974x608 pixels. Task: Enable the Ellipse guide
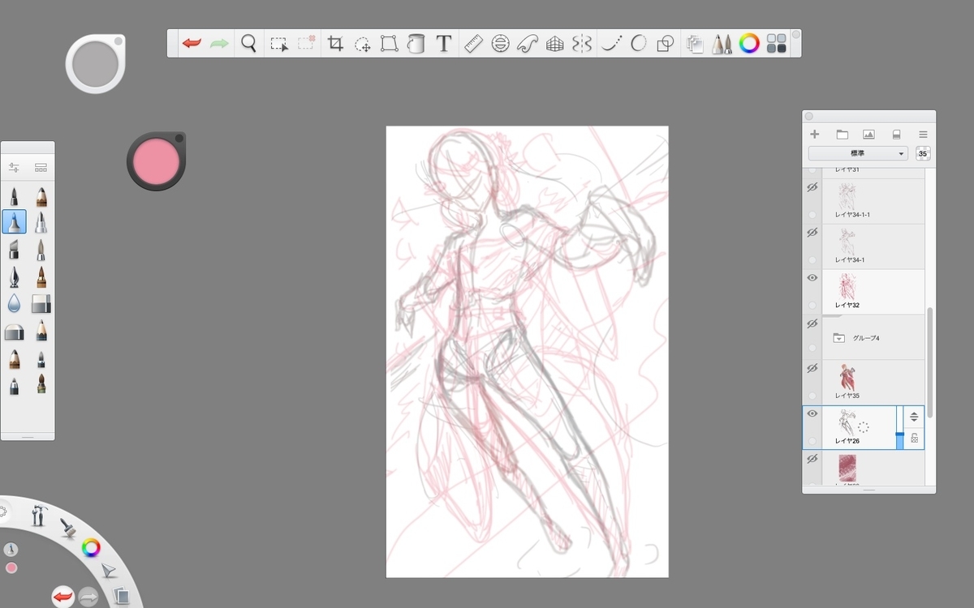500,44
